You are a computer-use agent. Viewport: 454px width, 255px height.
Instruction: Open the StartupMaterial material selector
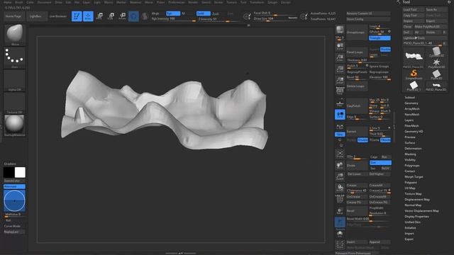pyautogui.click(x=14, y=125)
